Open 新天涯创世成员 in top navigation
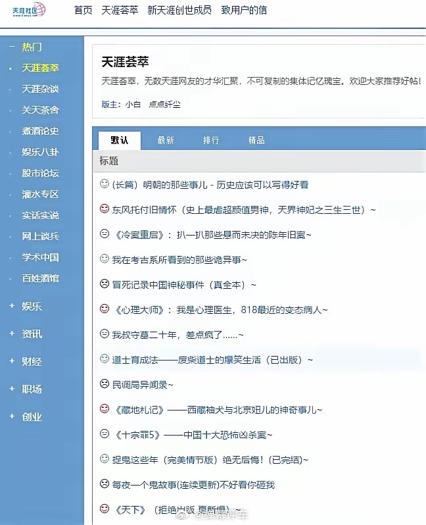Image resolution: width=426 pixels, height=525 pixels. tap(179, 11)
